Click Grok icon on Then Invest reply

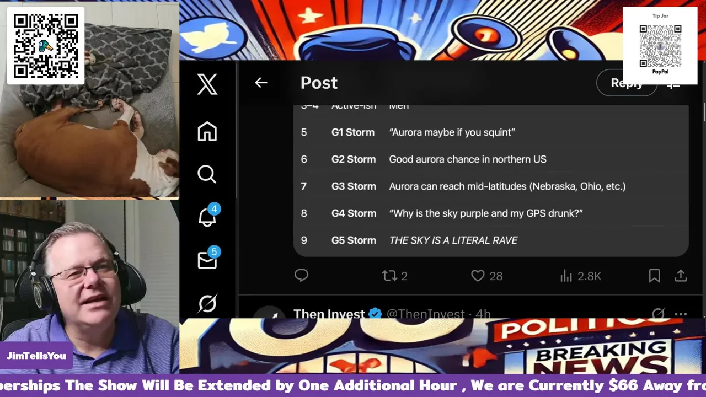click(658, 314)
